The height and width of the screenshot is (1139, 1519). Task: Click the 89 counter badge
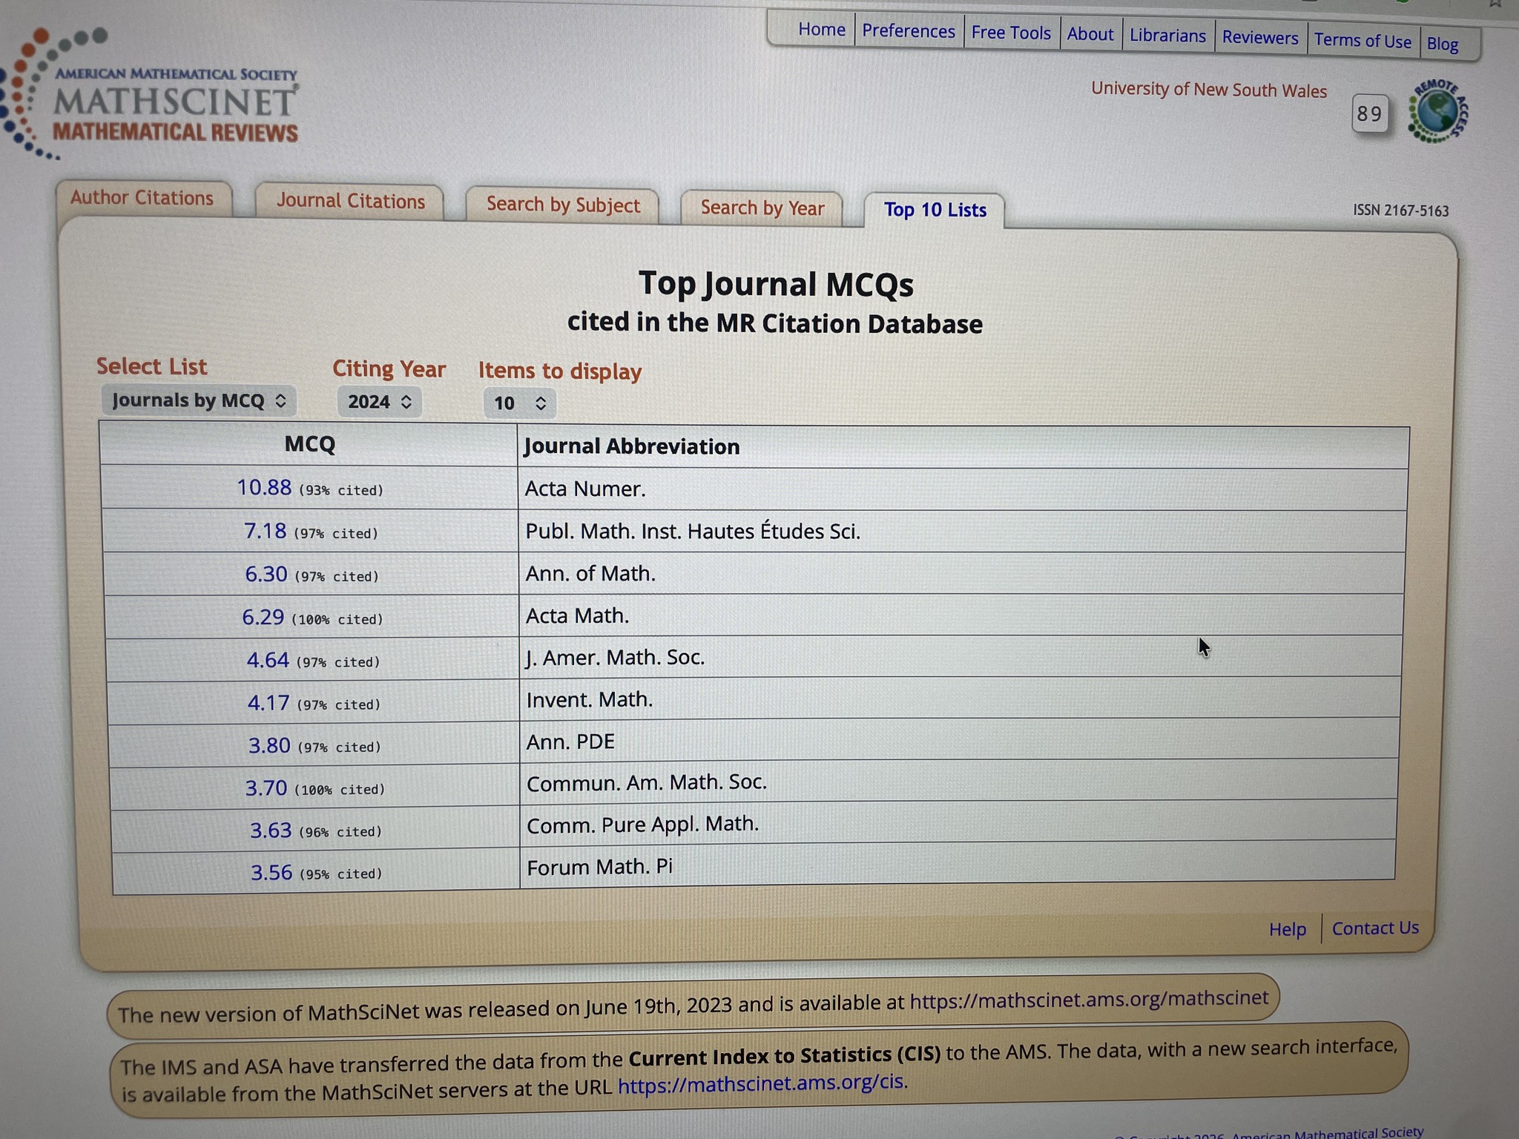(x=1369, y=113)
